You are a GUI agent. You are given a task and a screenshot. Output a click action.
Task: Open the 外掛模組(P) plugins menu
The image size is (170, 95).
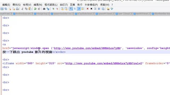(91, 5)
